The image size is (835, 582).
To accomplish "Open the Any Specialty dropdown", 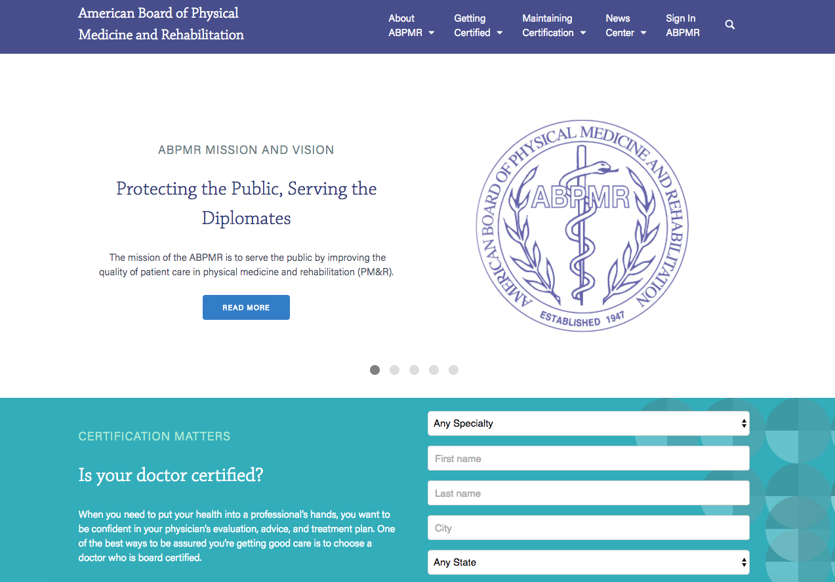I will point(588,423).
